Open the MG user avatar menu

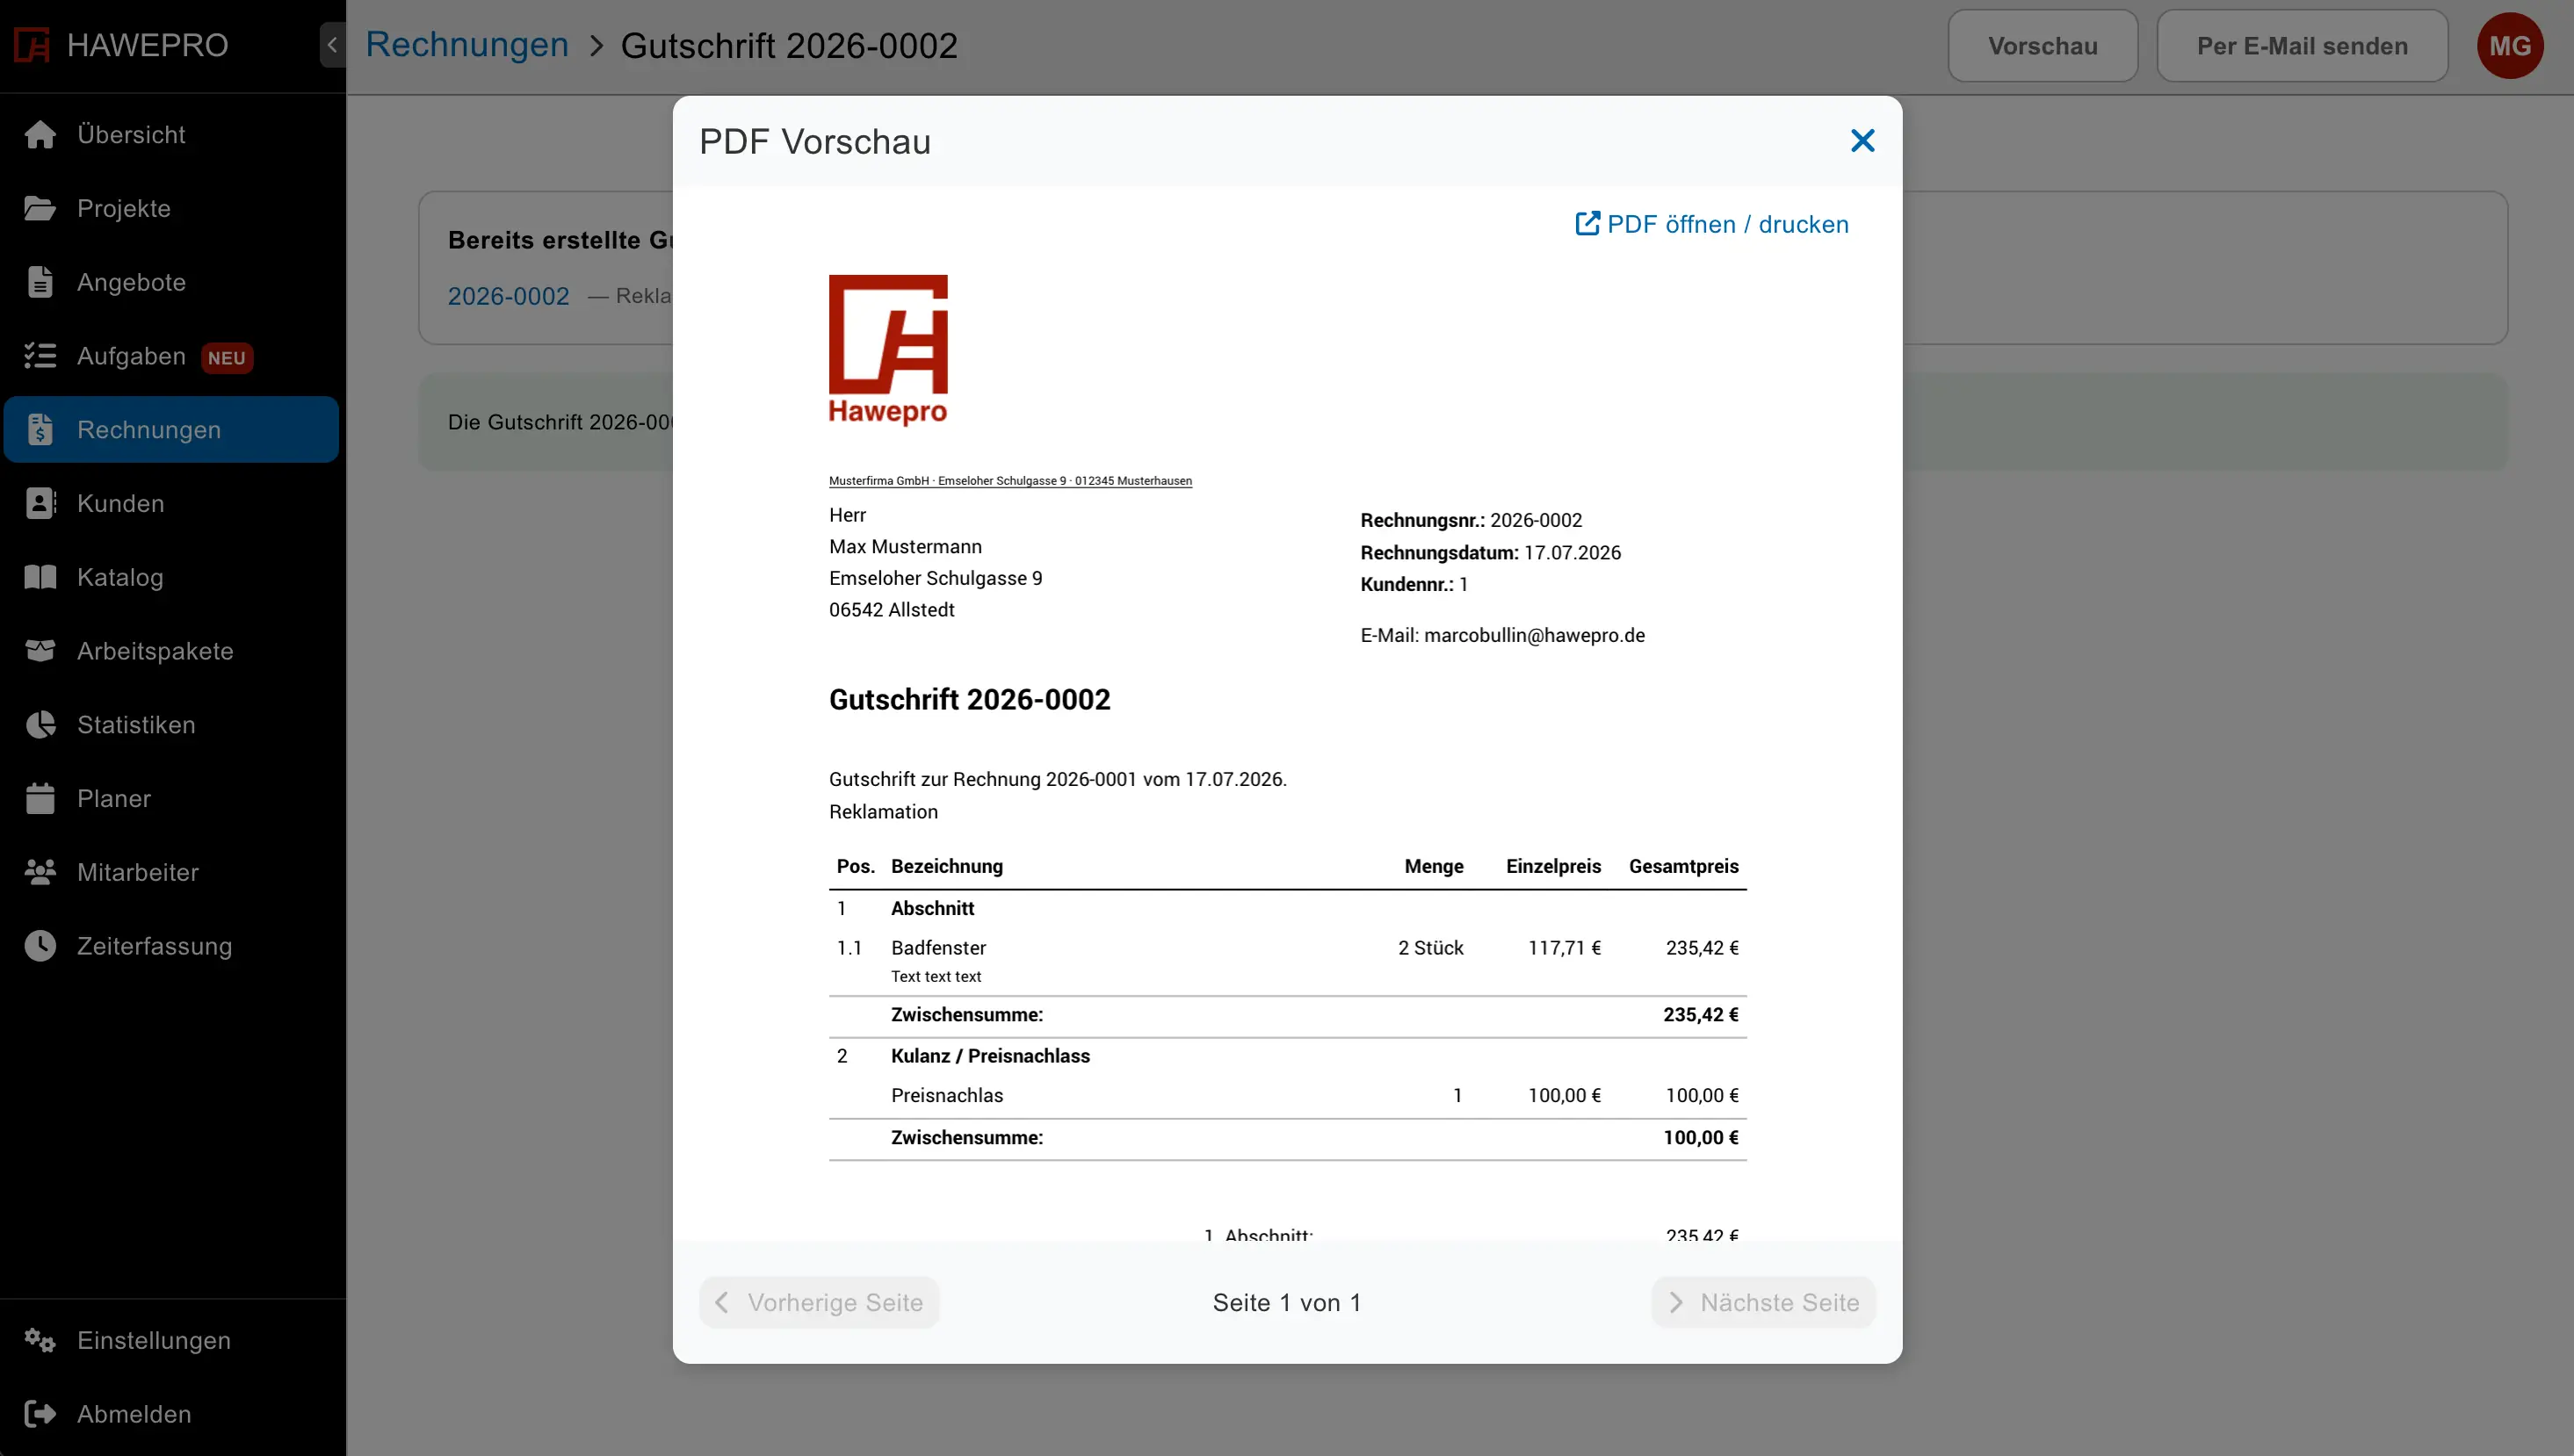(x=2510, y=46)
